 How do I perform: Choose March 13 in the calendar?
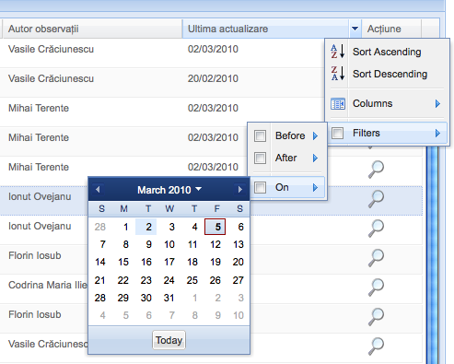[x=239, y=244]
